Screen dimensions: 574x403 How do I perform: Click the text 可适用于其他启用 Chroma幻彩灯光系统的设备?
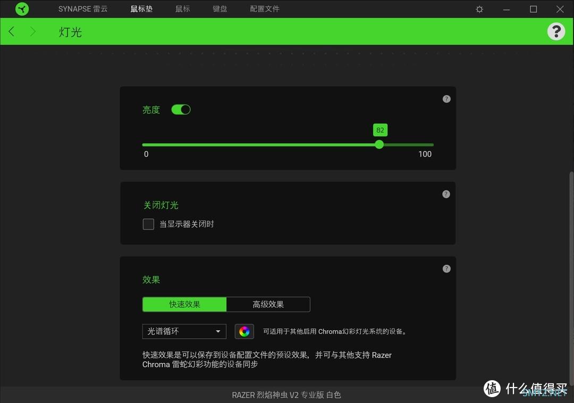334,332
